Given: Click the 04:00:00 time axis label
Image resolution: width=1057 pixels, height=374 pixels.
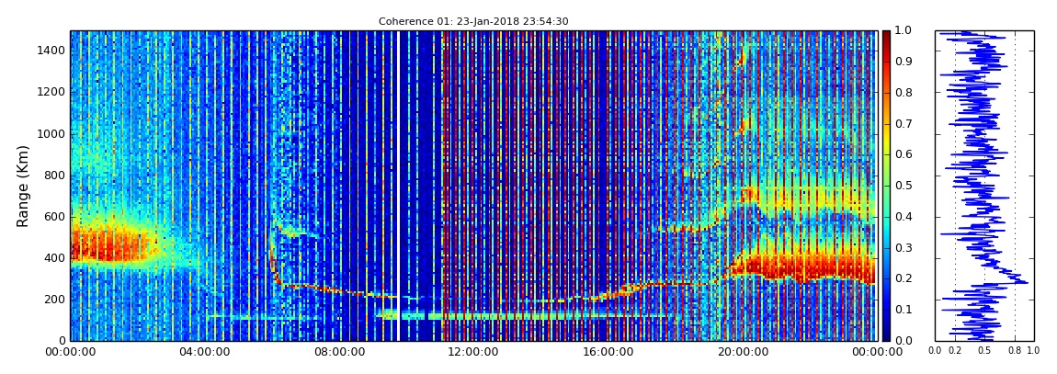Looking at the screenshot, I should tap(205, 352).
